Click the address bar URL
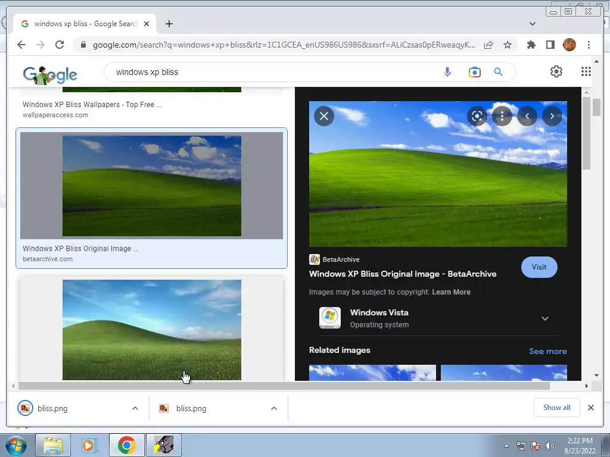Image resolution: width=610 pixels, height=457 pixels. pos(284,45)
